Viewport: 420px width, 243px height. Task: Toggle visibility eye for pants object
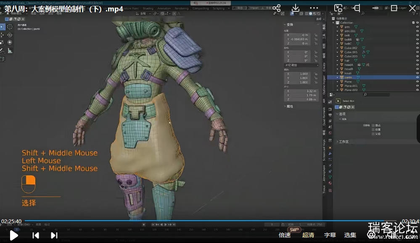click(x=417, y=77)
